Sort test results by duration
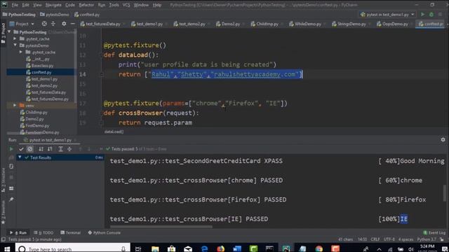 (50, 149)
